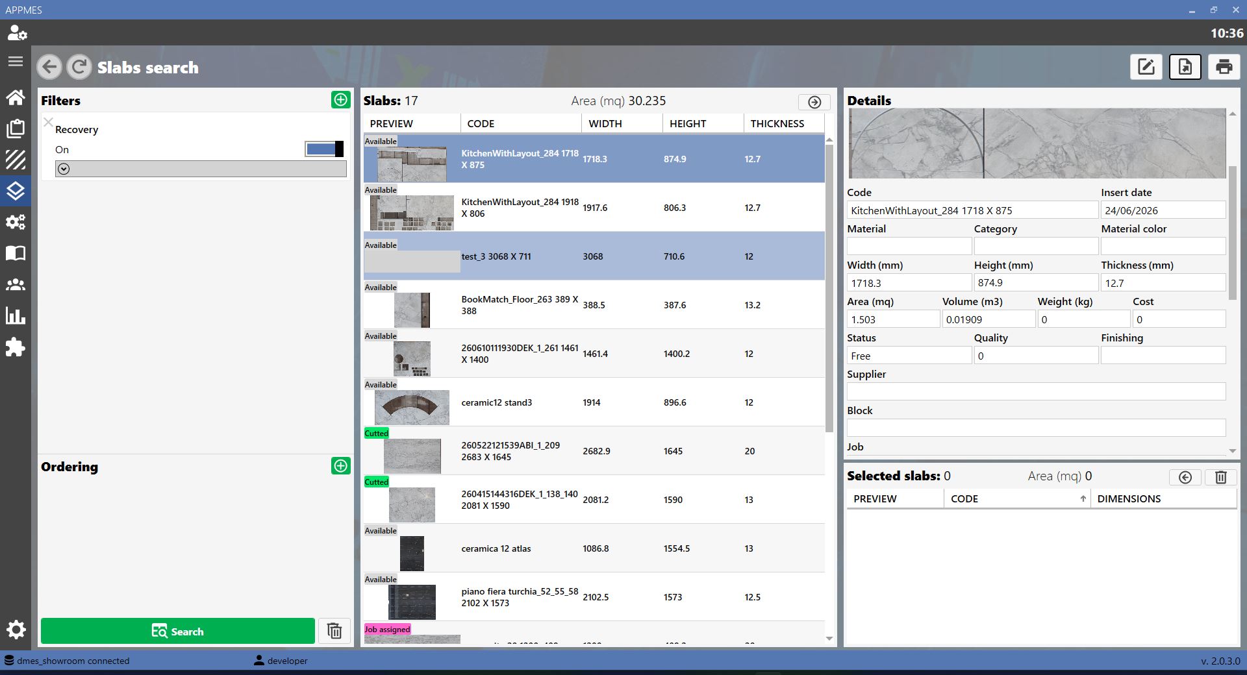Click the slabs list scrollbar down arrow
Image resolution: width=1247 pixels, height=675 pixels.
[829, 639]
